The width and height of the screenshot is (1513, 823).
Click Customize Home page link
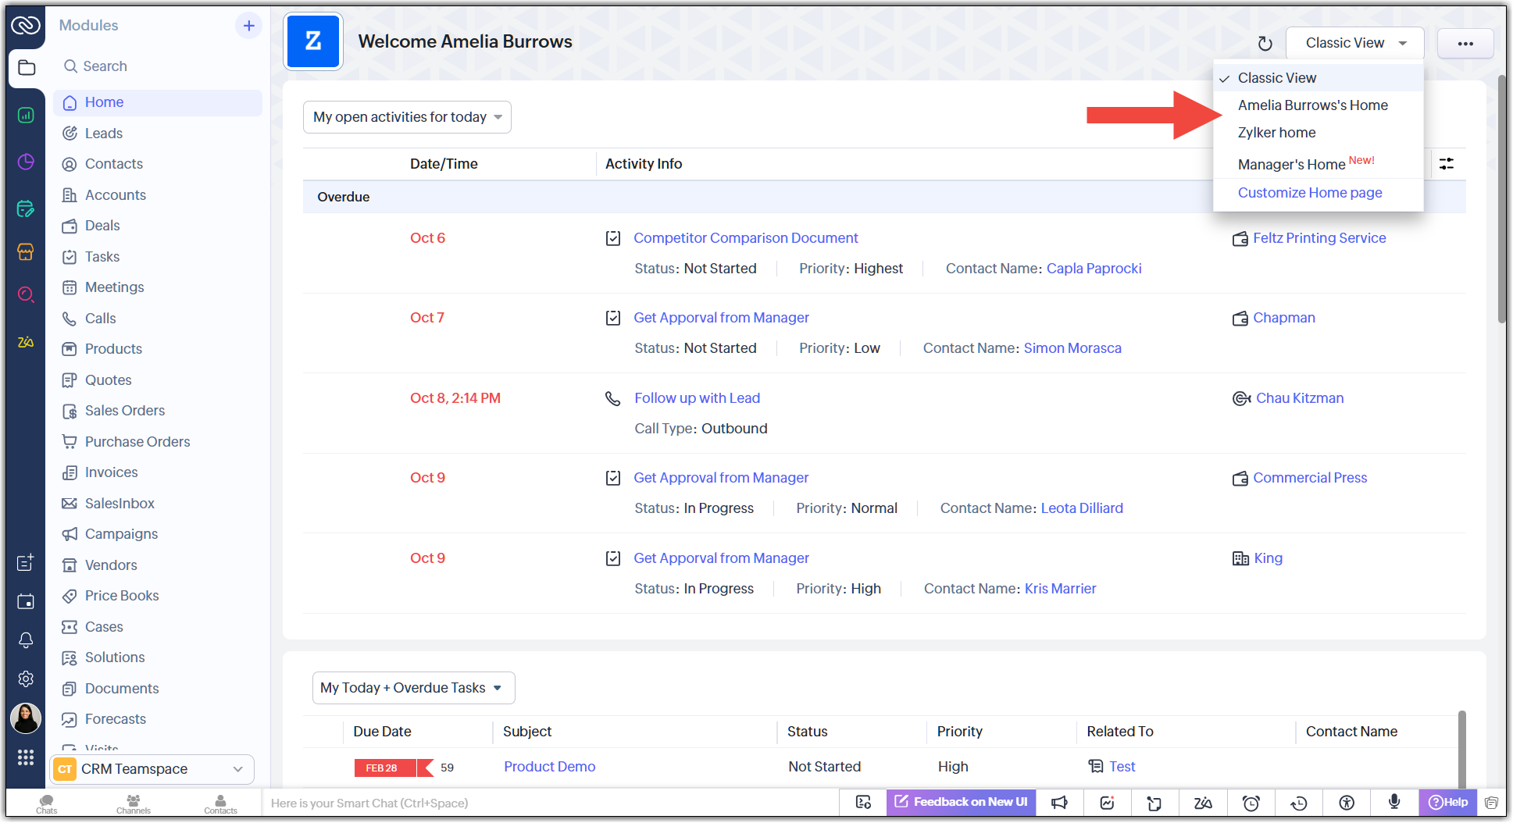pyautogui.click(x=1309, y=193)
